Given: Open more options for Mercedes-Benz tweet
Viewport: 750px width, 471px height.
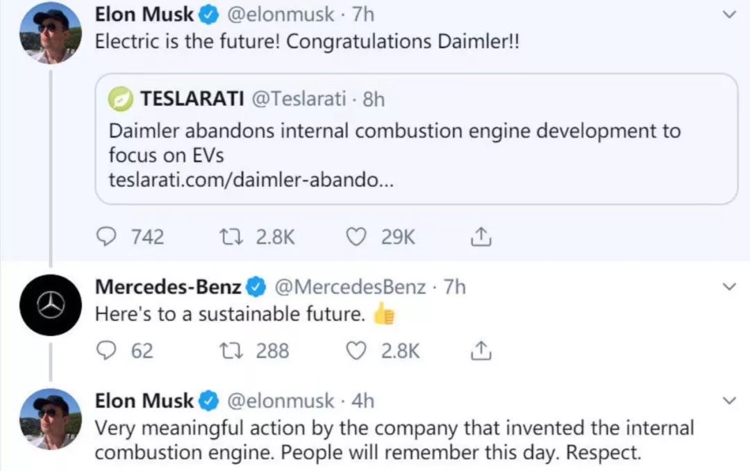Looking at the screenshot, I should [728, 286].
